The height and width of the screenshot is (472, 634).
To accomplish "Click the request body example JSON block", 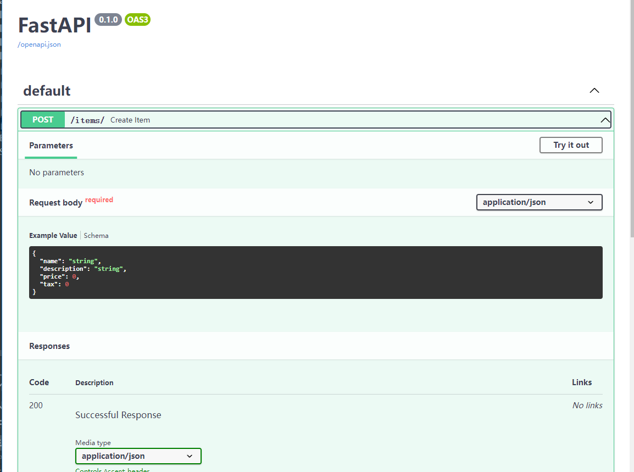I will tap(316, 273).
